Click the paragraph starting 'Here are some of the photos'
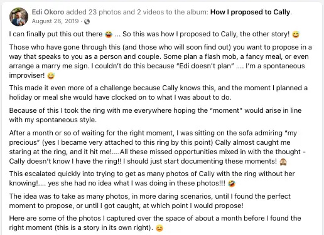Viewport: 324px width, 235px height. [x=155, y=223]
